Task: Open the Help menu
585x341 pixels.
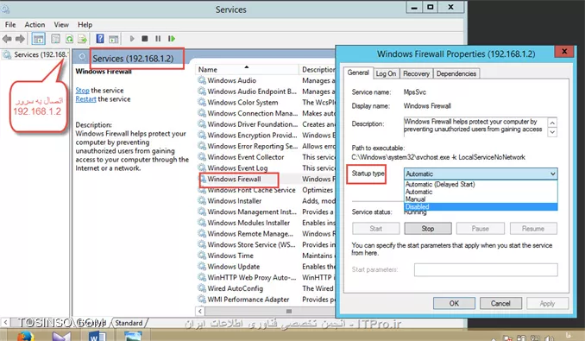Action: coord(85,25)
